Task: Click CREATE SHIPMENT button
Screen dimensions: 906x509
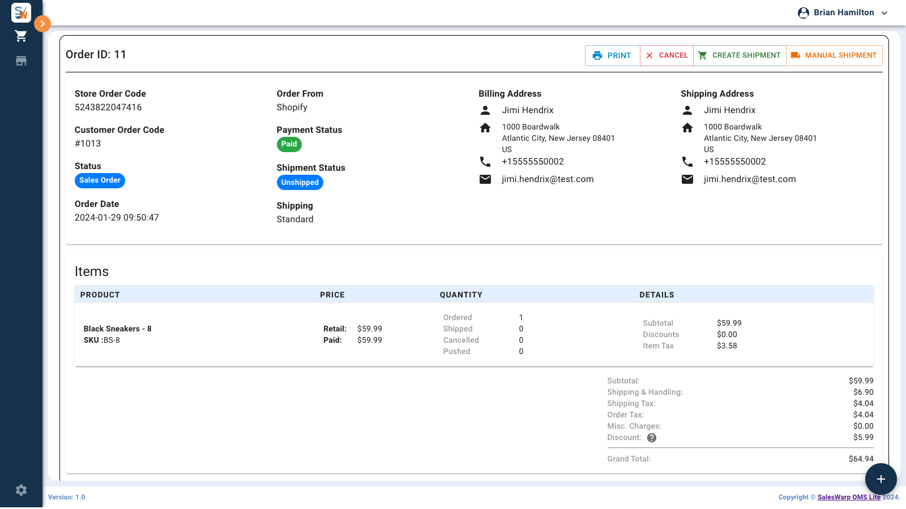Action: 740,55
